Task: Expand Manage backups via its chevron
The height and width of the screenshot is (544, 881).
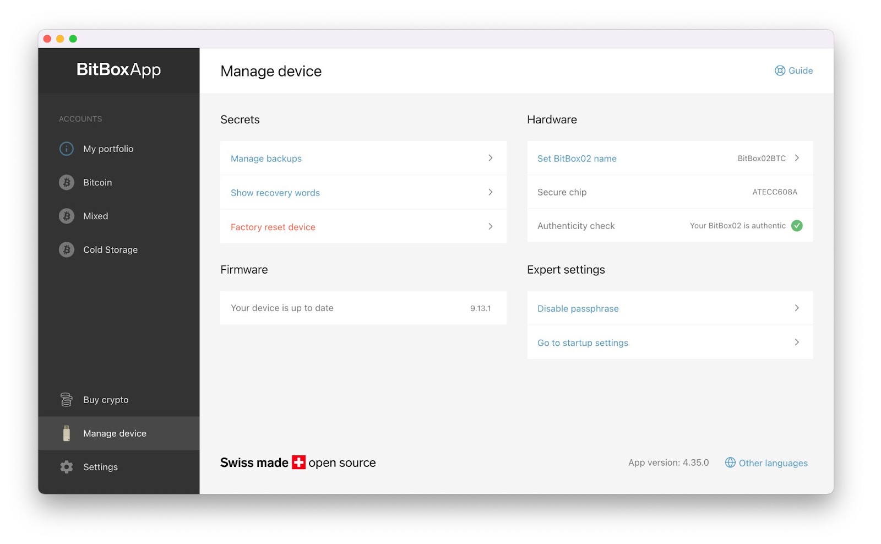Action: (490, 158)
